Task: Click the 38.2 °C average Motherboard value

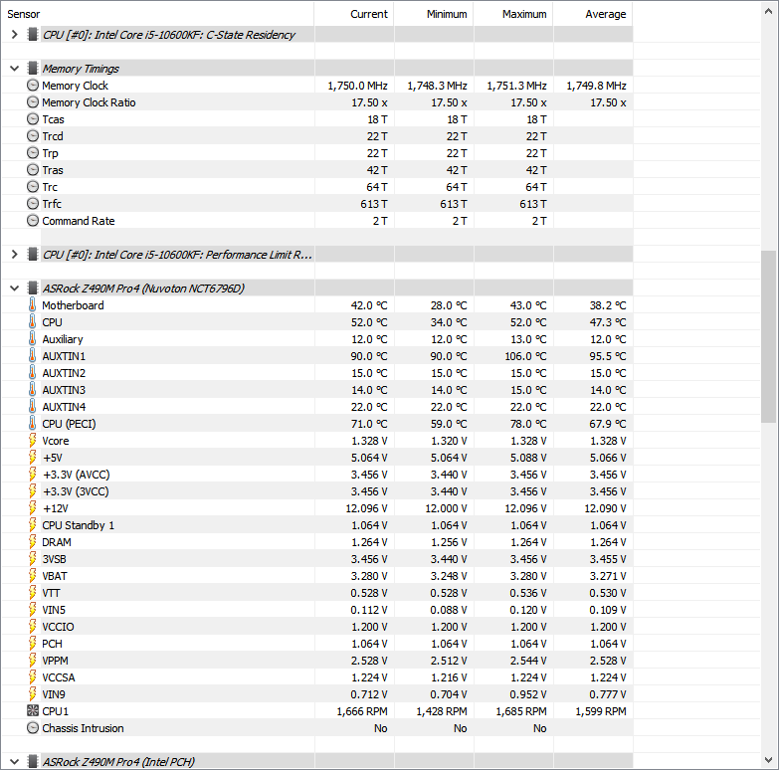Action: click(608, 305)
